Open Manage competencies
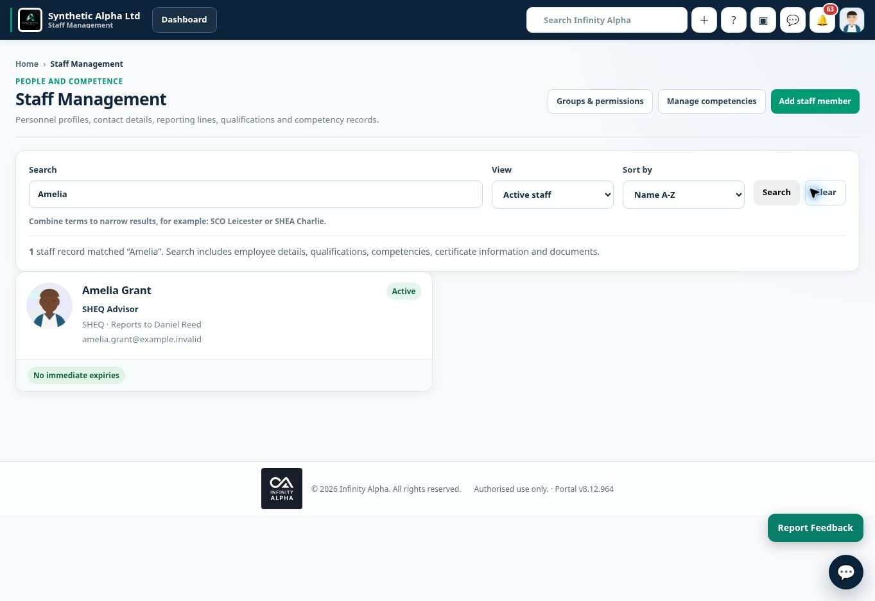This screenshot has width=875, height=601. (712, 101)
